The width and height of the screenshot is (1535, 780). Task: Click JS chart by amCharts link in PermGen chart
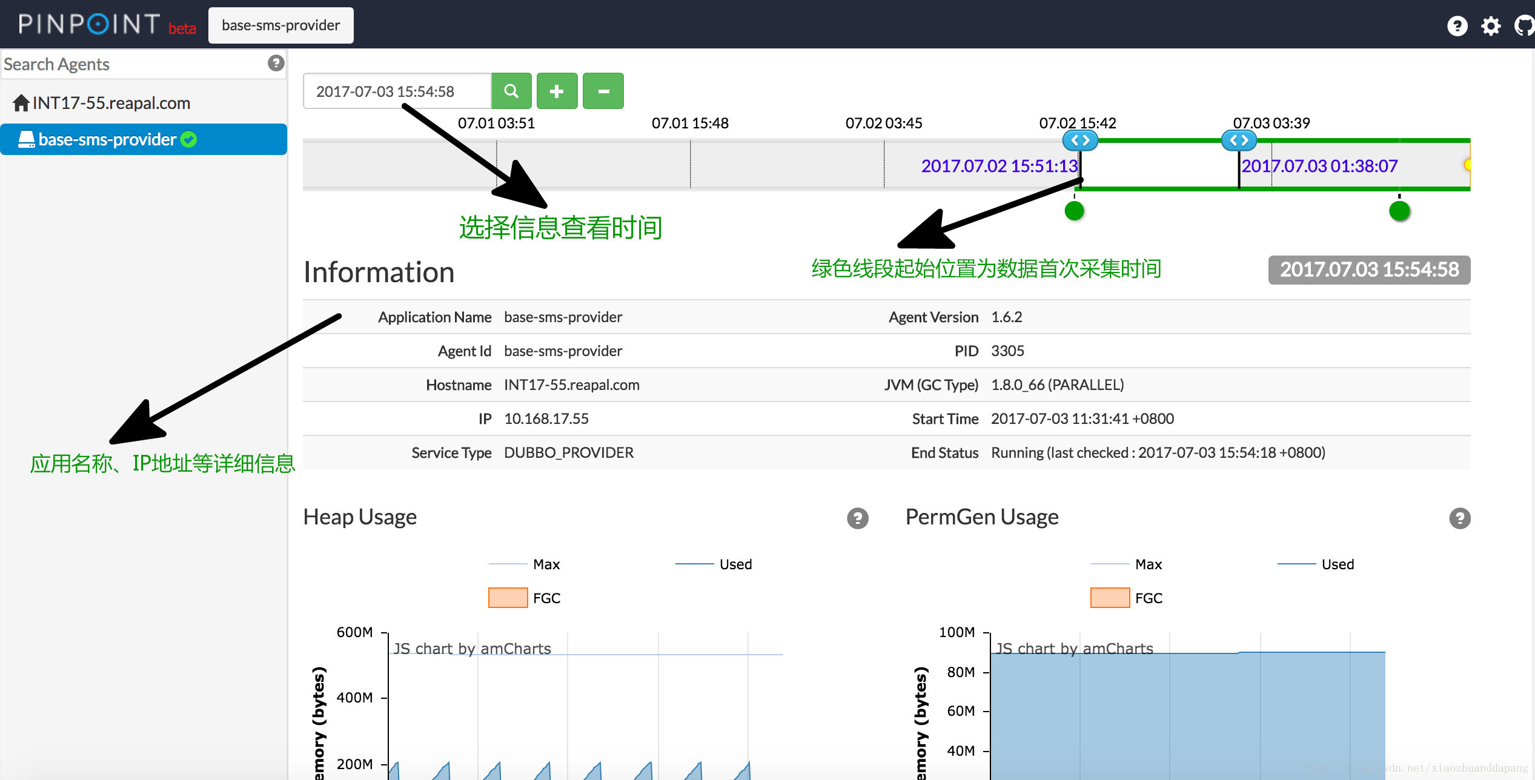pos(1075,649)
